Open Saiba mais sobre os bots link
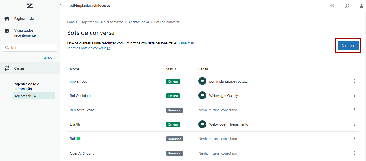 tap(186, 43)
